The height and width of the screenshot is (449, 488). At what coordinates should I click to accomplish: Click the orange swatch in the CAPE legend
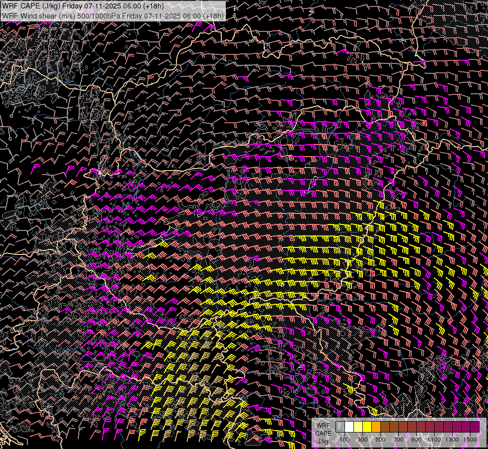point(376,427)
